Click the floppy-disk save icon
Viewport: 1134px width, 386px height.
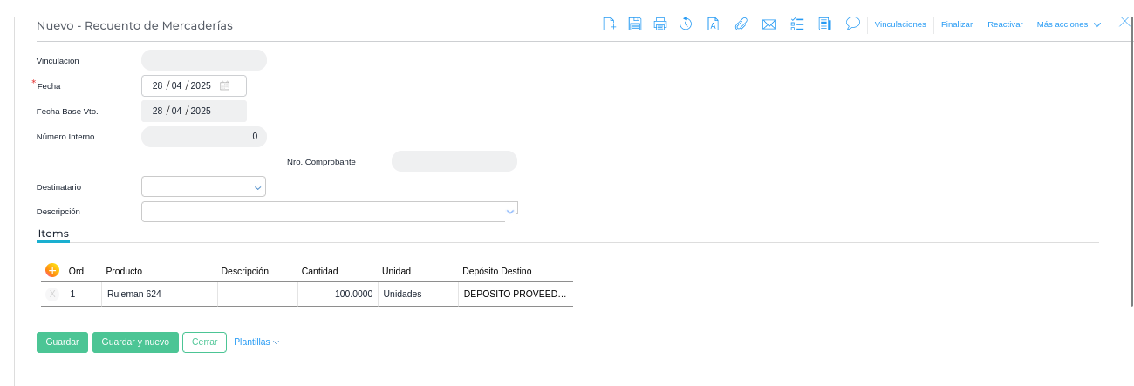click(635, 24)
